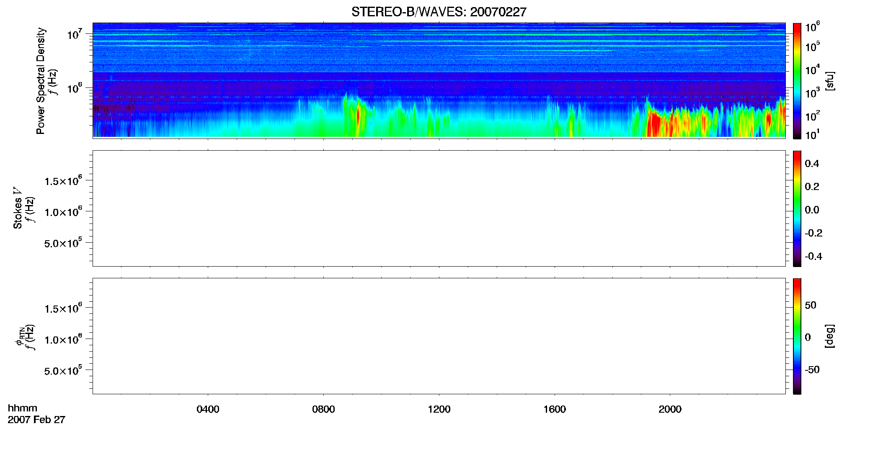Click the 2007 Feb 27 date label
This screenshot has width=878, height=452.
36,420
